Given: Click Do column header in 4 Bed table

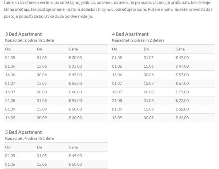Looking at the screenshot, I should point(146,49).
